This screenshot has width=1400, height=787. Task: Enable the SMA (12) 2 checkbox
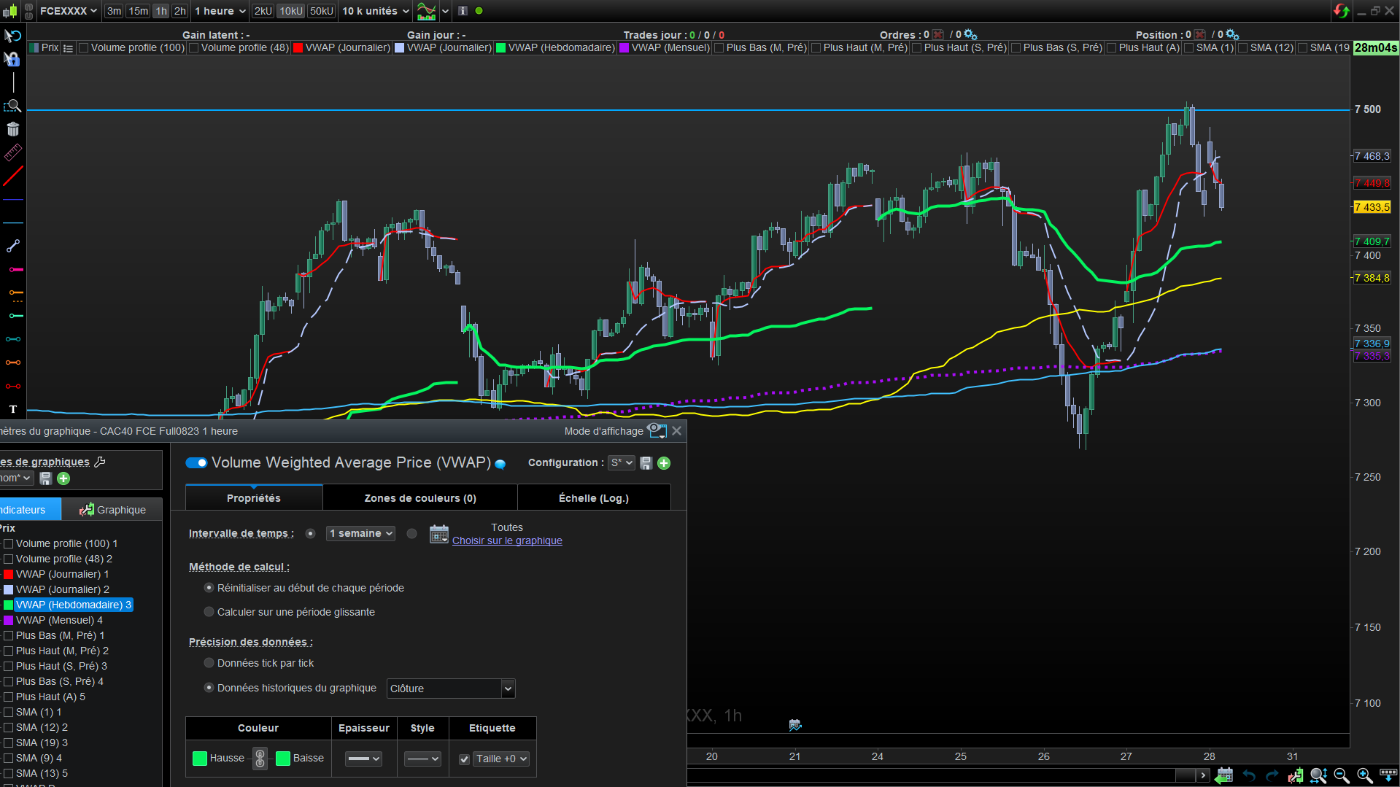[x=9, y=727]
